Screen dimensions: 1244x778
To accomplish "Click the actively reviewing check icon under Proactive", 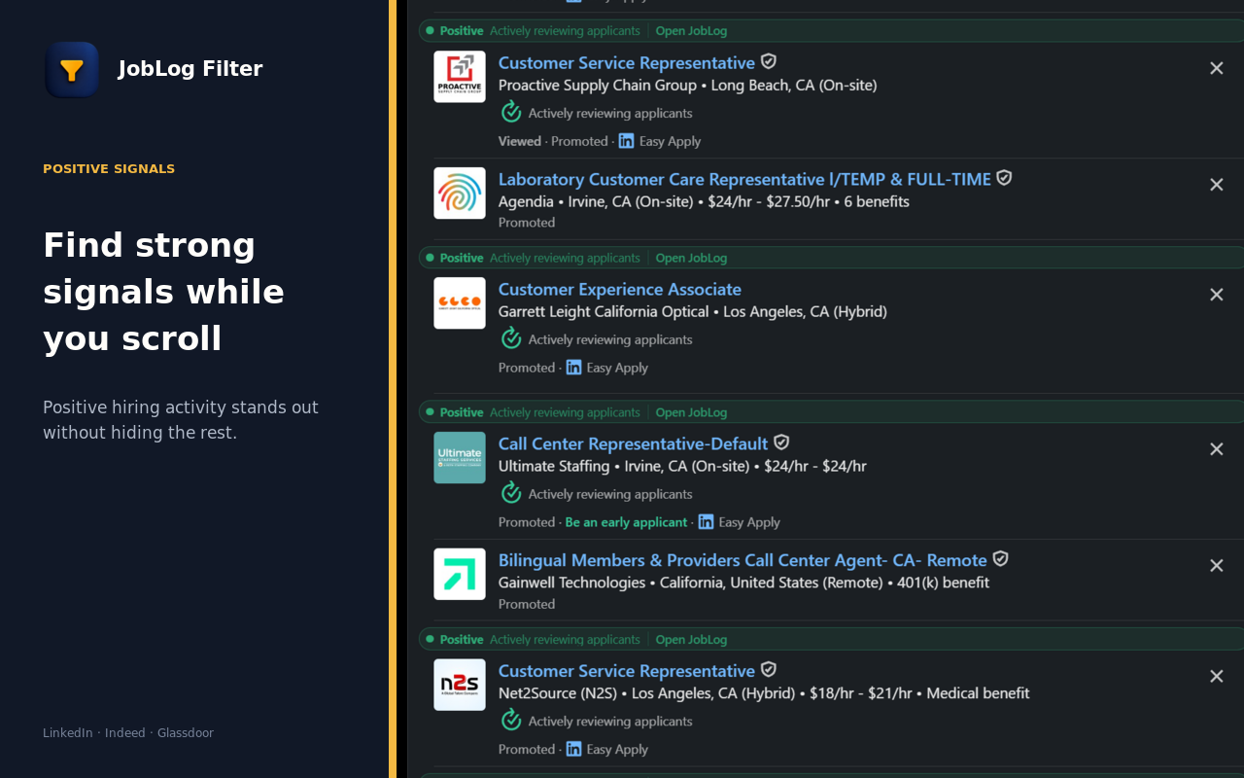I will 511,113.
